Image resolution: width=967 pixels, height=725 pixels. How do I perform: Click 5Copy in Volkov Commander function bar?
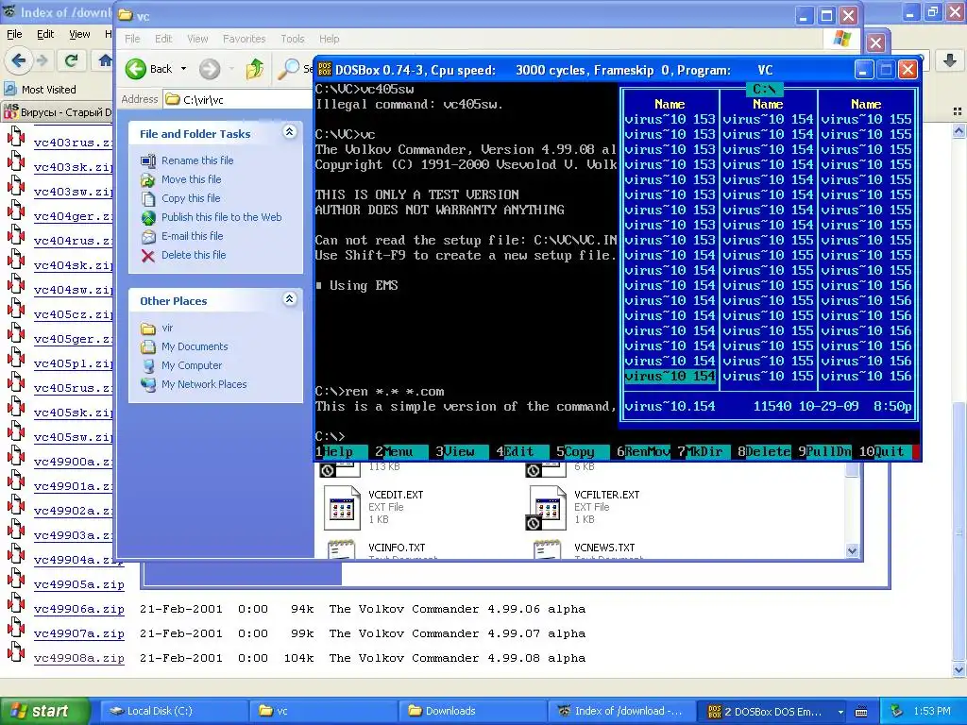point(583,451)
